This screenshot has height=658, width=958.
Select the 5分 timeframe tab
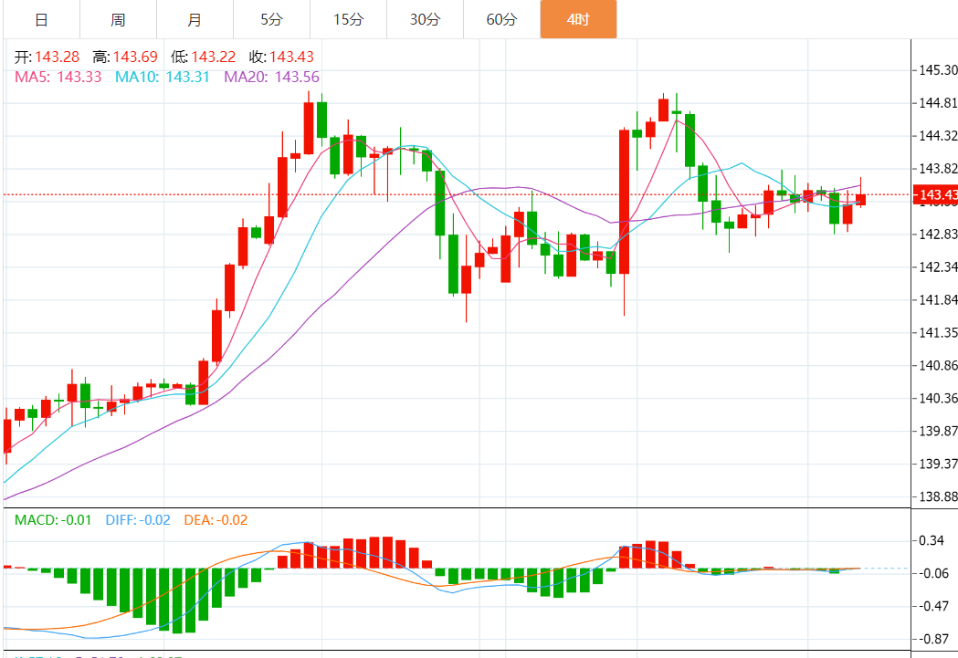pyautogui.click(x=271, y=19)
